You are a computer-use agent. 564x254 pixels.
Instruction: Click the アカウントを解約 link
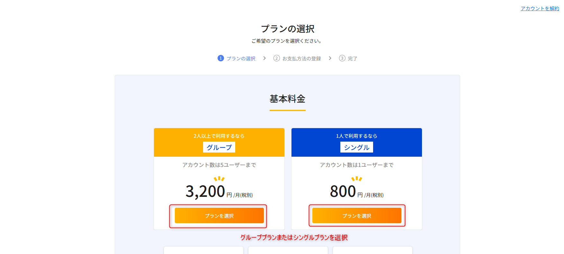[540, 8]
